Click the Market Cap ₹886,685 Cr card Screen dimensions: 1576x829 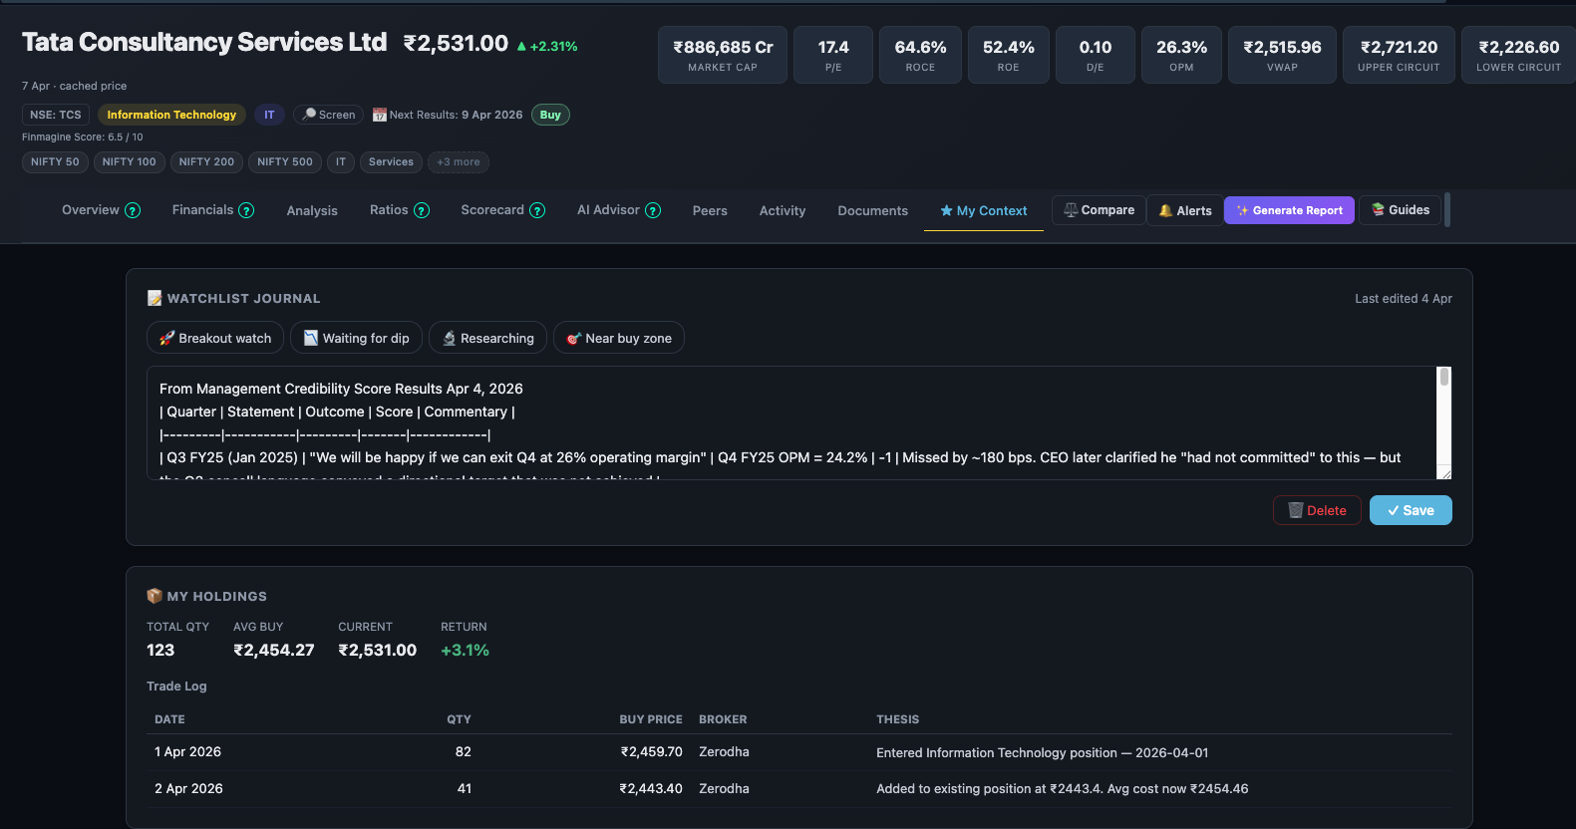point(723,55)
